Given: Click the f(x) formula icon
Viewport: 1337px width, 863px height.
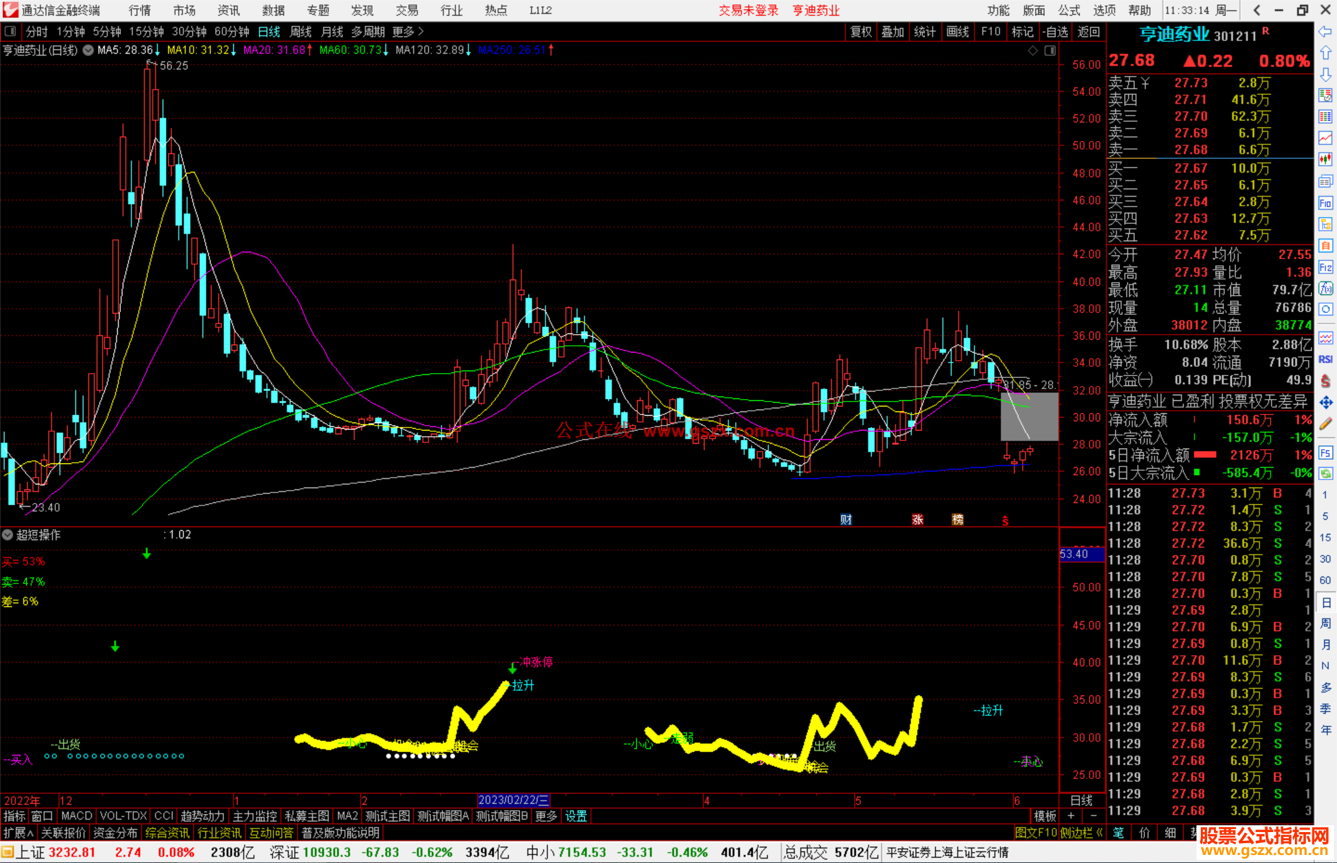Looking at the screenshot, I should pos(1325,288).
